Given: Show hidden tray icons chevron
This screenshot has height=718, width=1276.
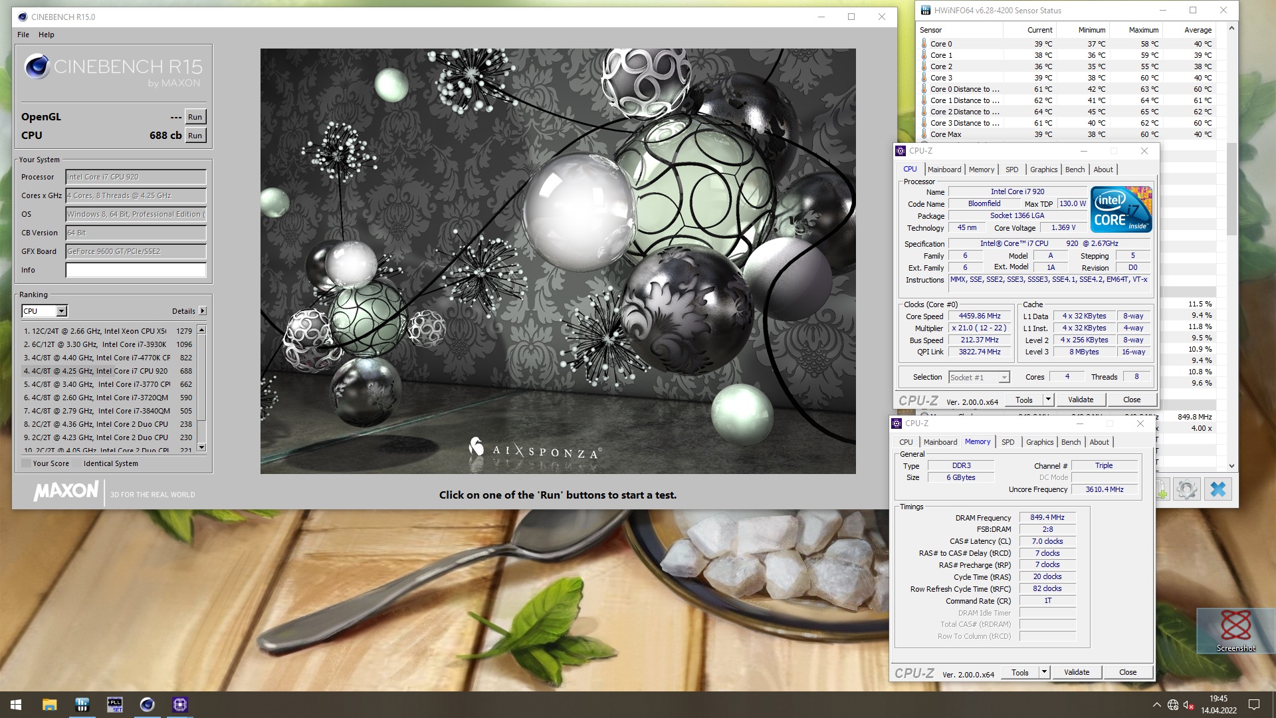Looking at the screenshot, I should [1156, 705].
